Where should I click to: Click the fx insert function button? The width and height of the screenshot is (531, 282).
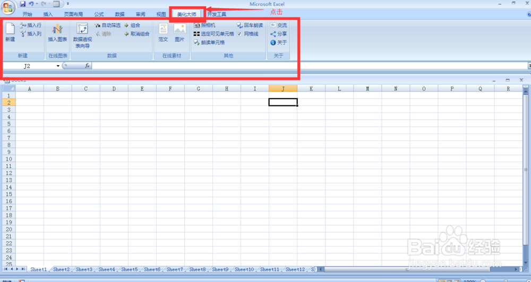coord(87,66)
